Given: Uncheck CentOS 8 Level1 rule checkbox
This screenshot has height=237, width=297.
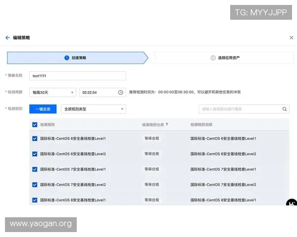Looking at the screenshot, I should click(35, 200).
